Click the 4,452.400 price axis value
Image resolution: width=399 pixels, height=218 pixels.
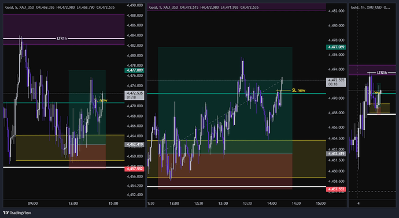135,195
